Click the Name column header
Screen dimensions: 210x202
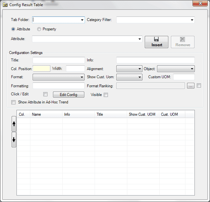(46, 114)
